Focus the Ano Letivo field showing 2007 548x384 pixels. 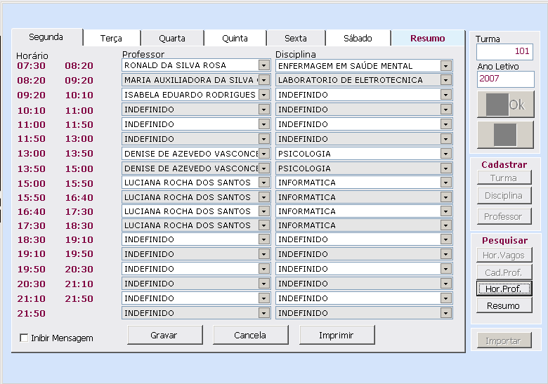[504, 79]
